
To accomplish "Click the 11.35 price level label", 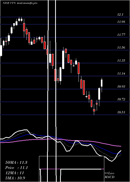I will pos(121,61).
